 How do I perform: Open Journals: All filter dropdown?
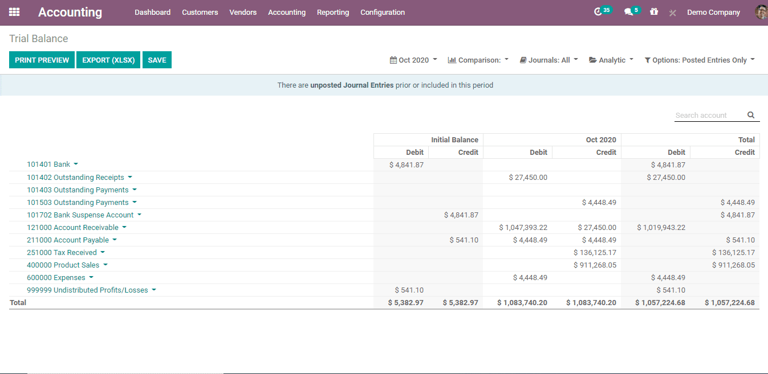point(548,60)
